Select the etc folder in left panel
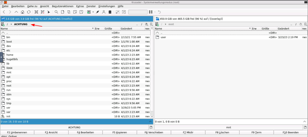Screen dimensions: 308x137 point(75,51)
